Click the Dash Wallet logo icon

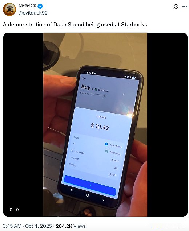click(106, 144)
